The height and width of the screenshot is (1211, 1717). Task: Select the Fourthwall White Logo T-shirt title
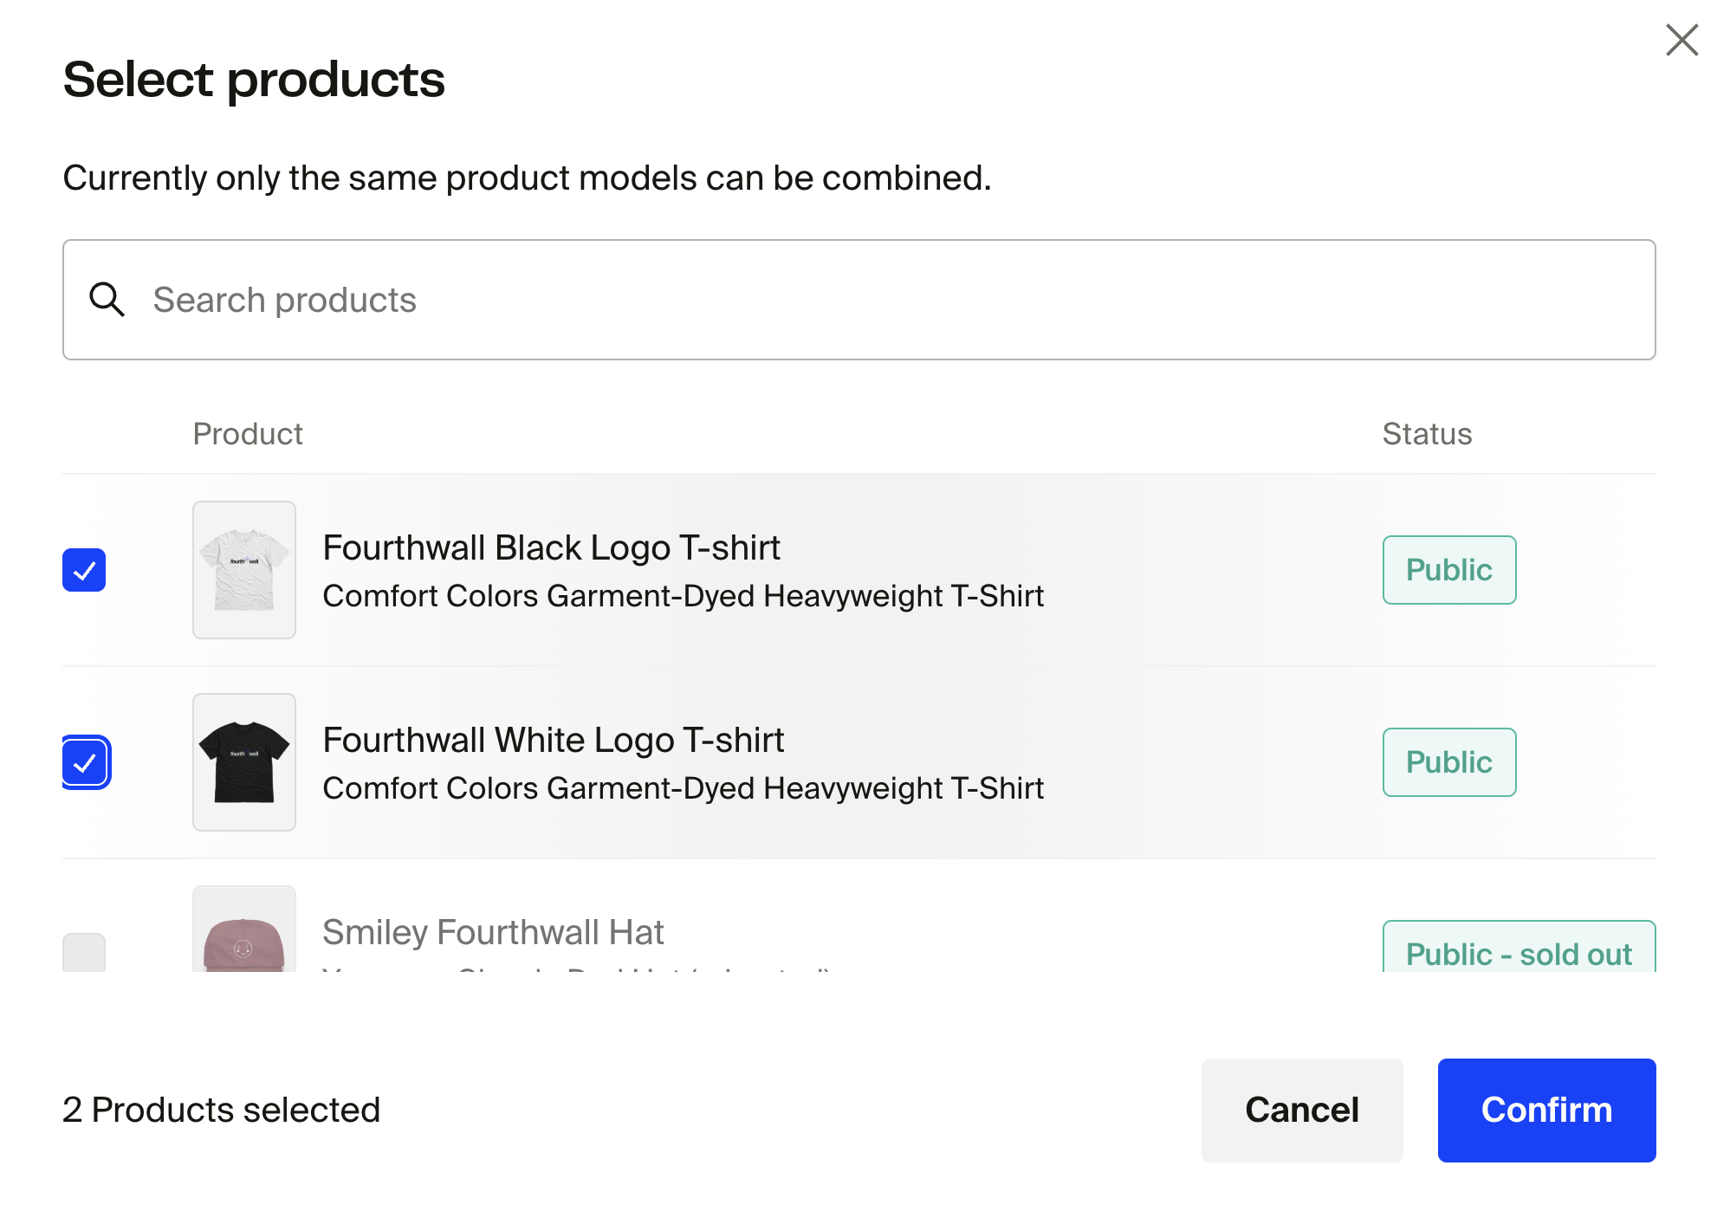(553, 740)
